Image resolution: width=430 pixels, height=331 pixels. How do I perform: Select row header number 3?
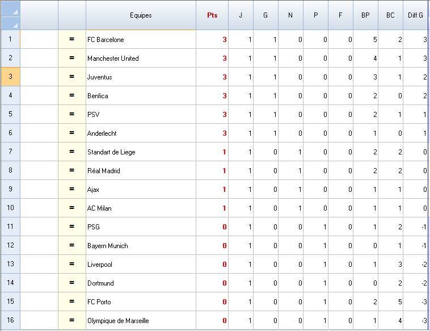click(10, 77)
